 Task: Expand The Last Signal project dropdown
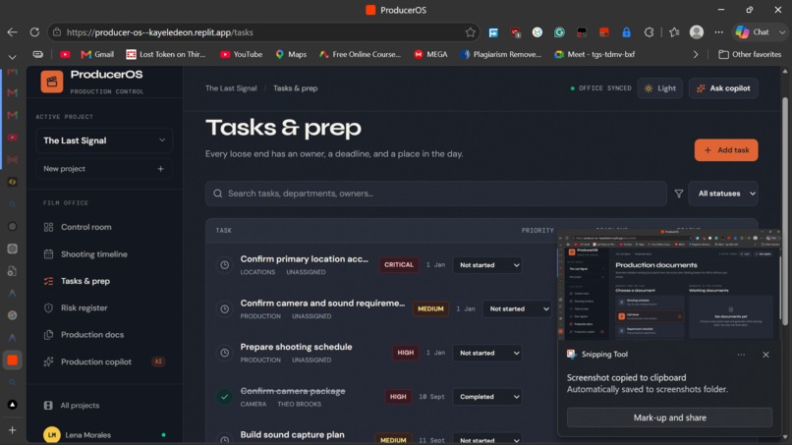104,140
